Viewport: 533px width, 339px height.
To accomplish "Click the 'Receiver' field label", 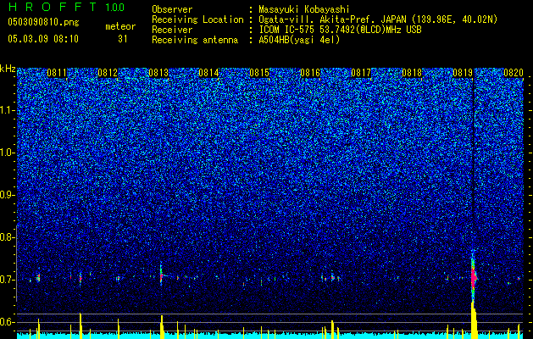I will click(172, 30).
